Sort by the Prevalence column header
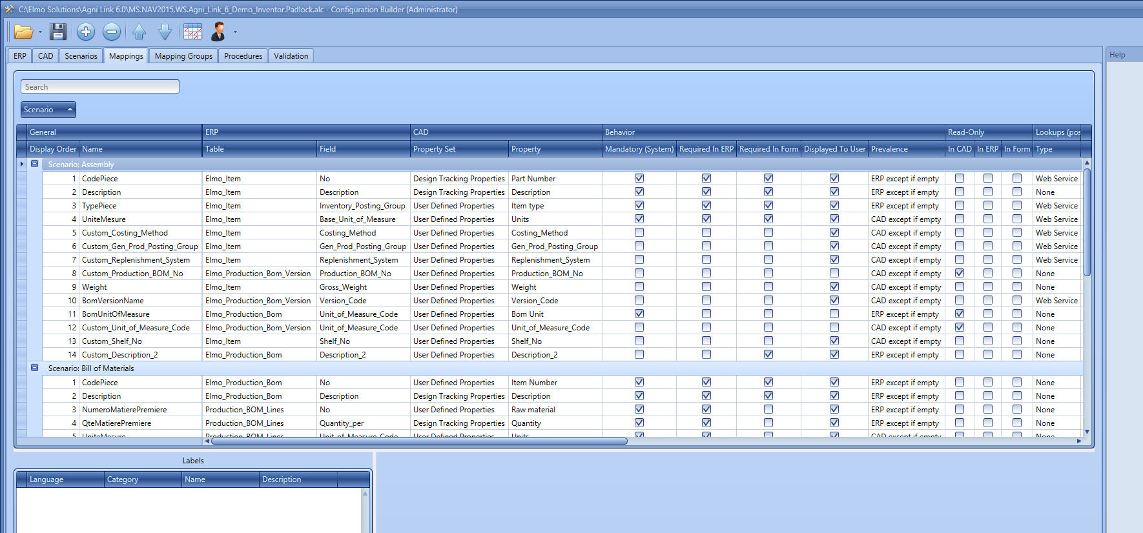 [x=905, y=149]
